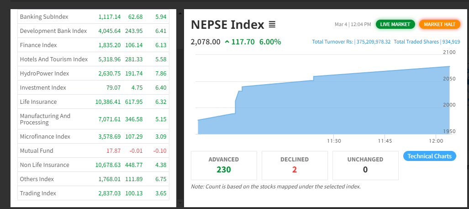
Task: Click the 2100 price axis label
Action: [x=449, y=52]
